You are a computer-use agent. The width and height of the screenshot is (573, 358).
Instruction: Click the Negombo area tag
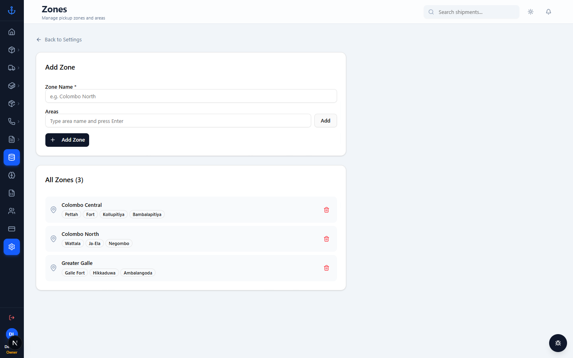119,243
